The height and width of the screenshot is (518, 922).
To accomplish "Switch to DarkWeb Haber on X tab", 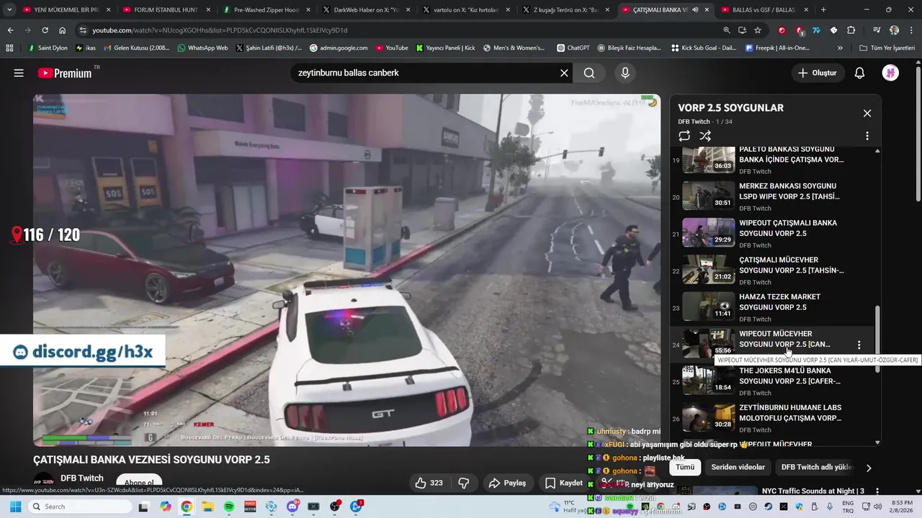I will tap(365, 10).
